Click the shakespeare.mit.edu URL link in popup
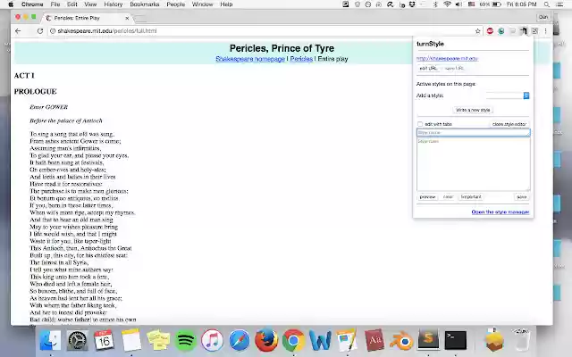572x357 pixels. [447, 58]
